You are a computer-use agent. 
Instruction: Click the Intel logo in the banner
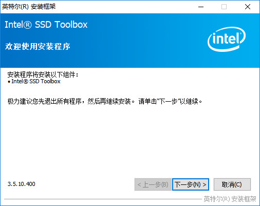click(227, 39)
